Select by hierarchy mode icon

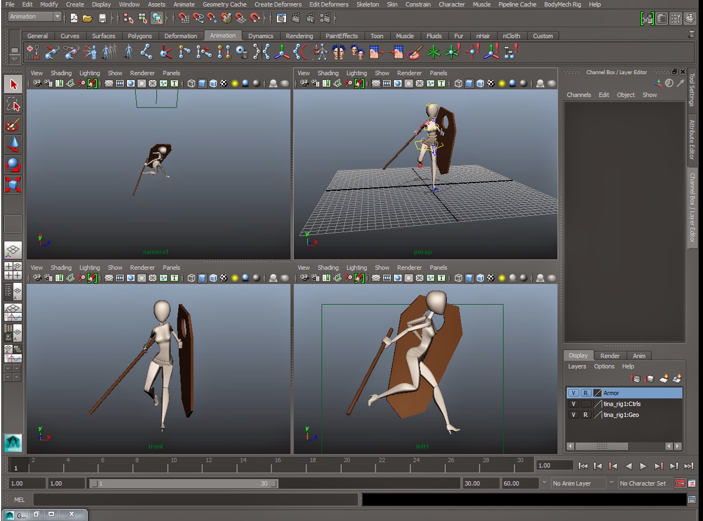coord(129,18)
